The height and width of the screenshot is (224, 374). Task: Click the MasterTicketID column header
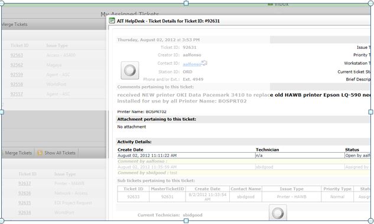(x=167, y=189)
